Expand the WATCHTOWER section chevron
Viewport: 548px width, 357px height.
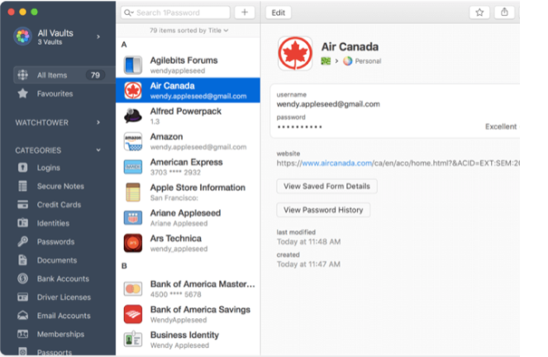(98, 122)
